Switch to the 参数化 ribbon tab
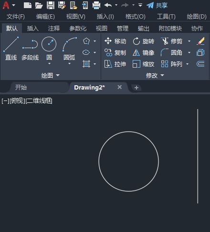 tap(78, 29)
